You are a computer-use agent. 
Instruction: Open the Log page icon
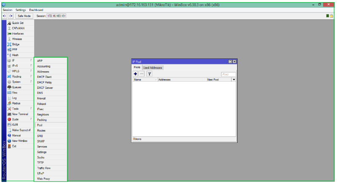point(9,98)
